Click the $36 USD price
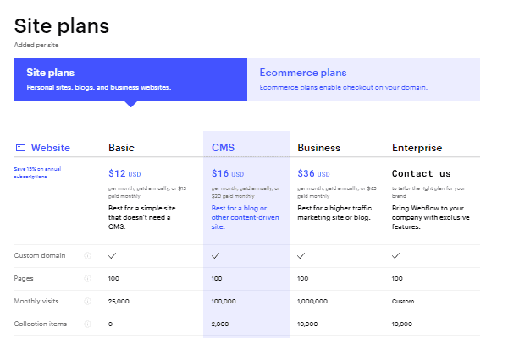508x338 pixels. click(313, 174)
